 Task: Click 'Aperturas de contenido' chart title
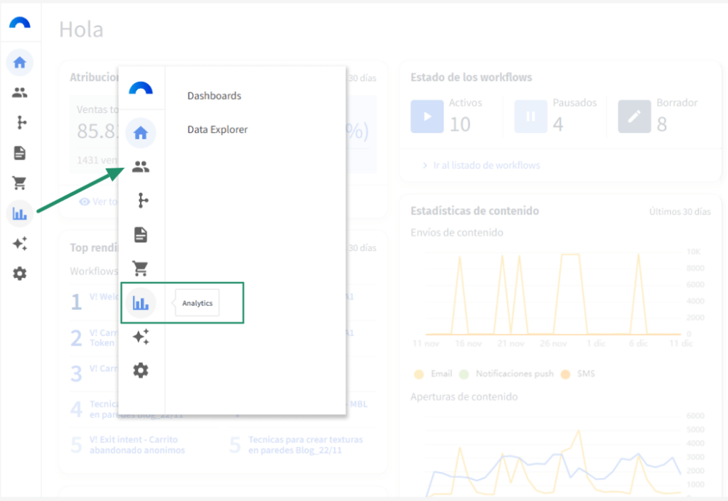[464, 397]
